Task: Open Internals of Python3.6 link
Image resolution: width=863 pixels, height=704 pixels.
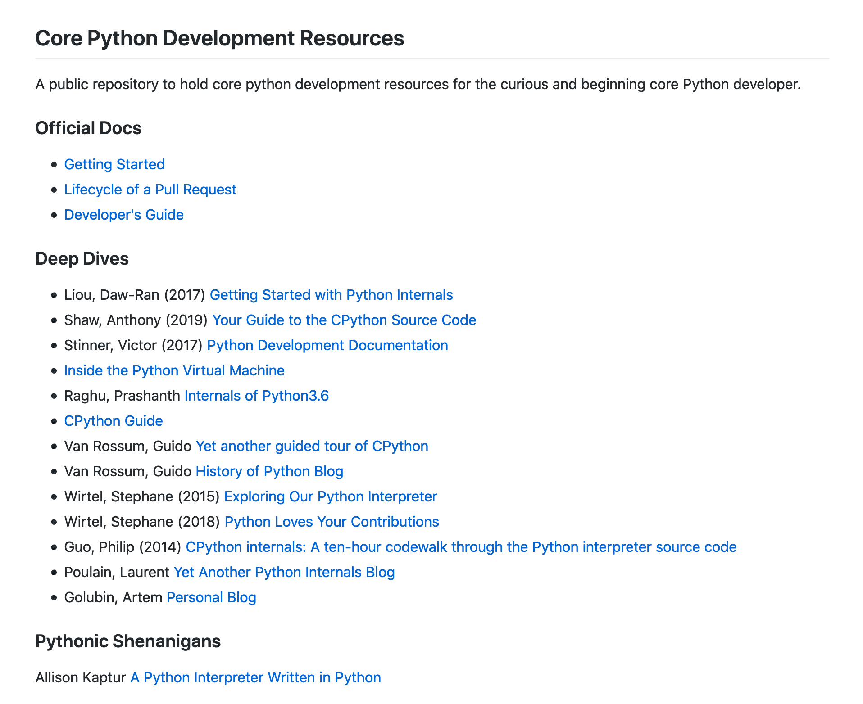Action: 257,396
